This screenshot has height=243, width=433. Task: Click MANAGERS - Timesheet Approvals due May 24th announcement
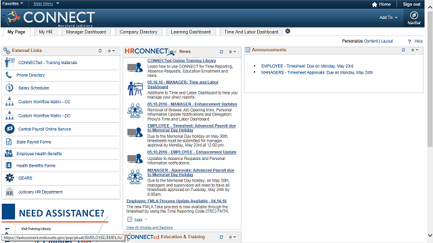click(317, 72)
